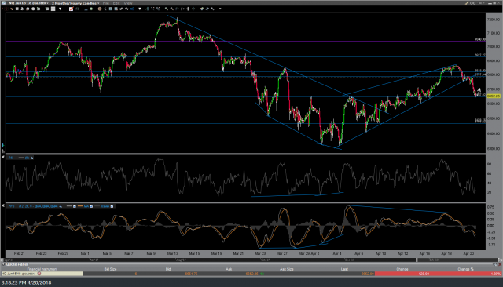
Task: Toggle the last checkbox in PPO panel header
Action: pos(112,206)
